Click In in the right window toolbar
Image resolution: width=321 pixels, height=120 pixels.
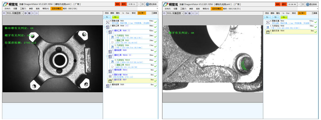click(284, 13)
